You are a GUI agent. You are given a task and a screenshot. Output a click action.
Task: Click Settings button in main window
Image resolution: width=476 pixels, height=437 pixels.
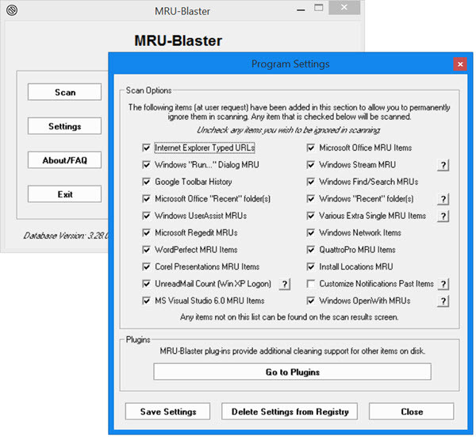65,126
